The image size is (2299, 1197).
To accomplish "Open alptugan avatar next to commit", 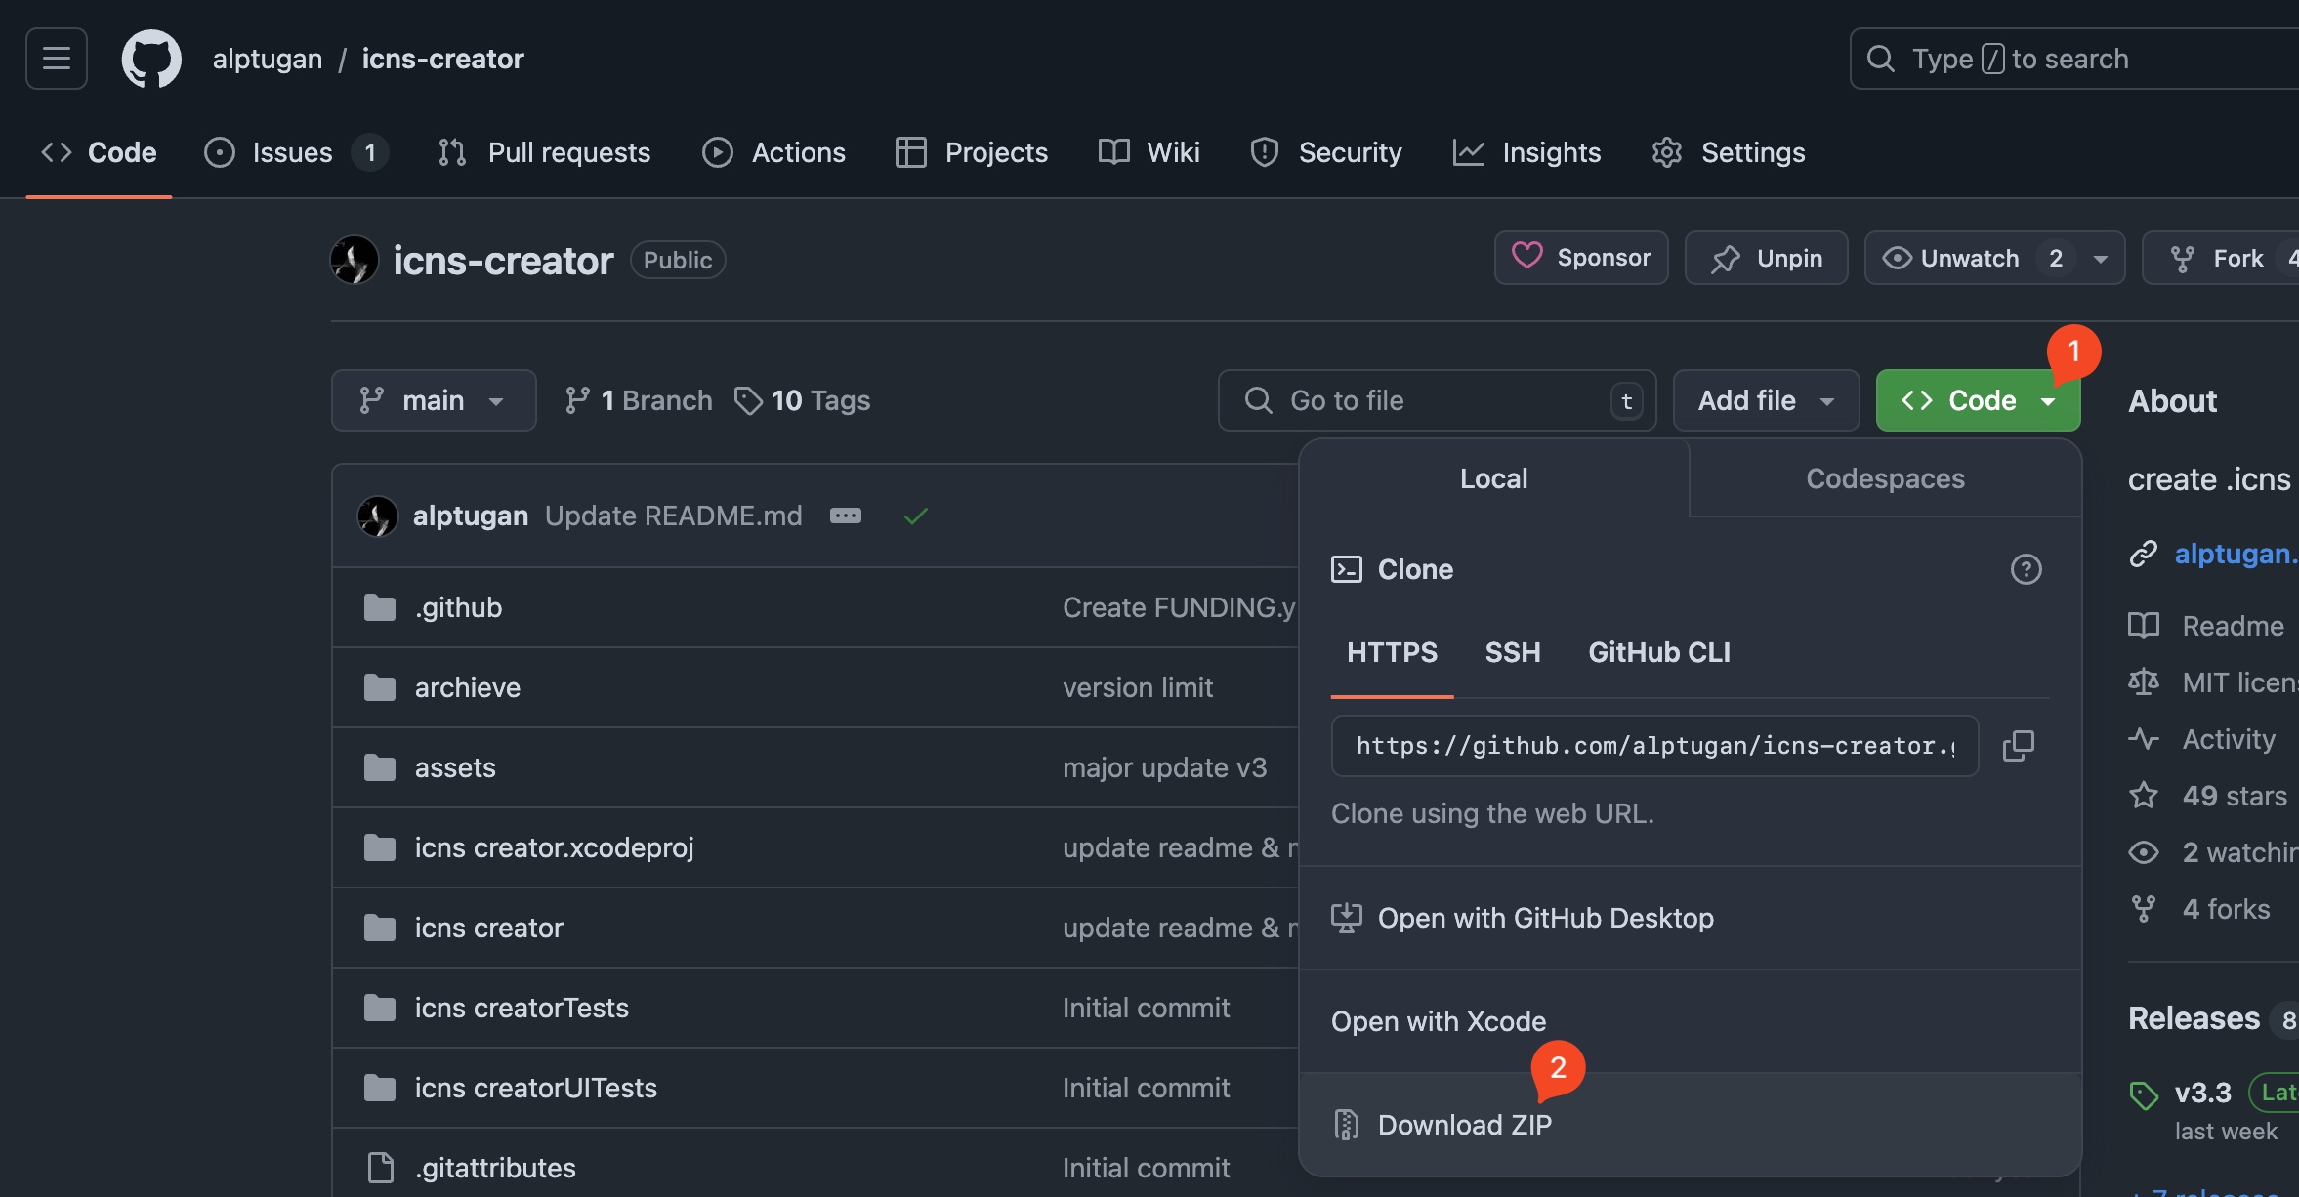I will [x=378, y=516].
